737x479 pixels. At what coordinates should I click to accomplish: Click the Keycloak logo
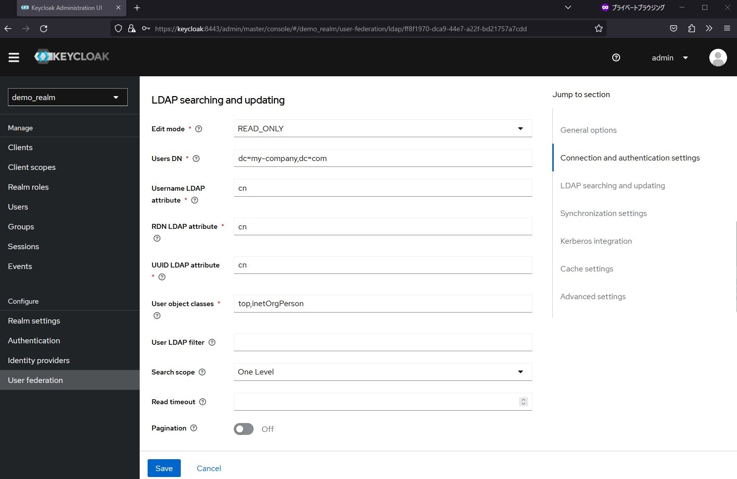point(71,56)
